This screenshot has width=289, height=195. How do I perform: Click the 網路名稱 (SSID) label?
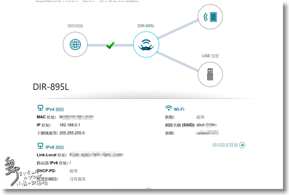click(x=180, y=125)
